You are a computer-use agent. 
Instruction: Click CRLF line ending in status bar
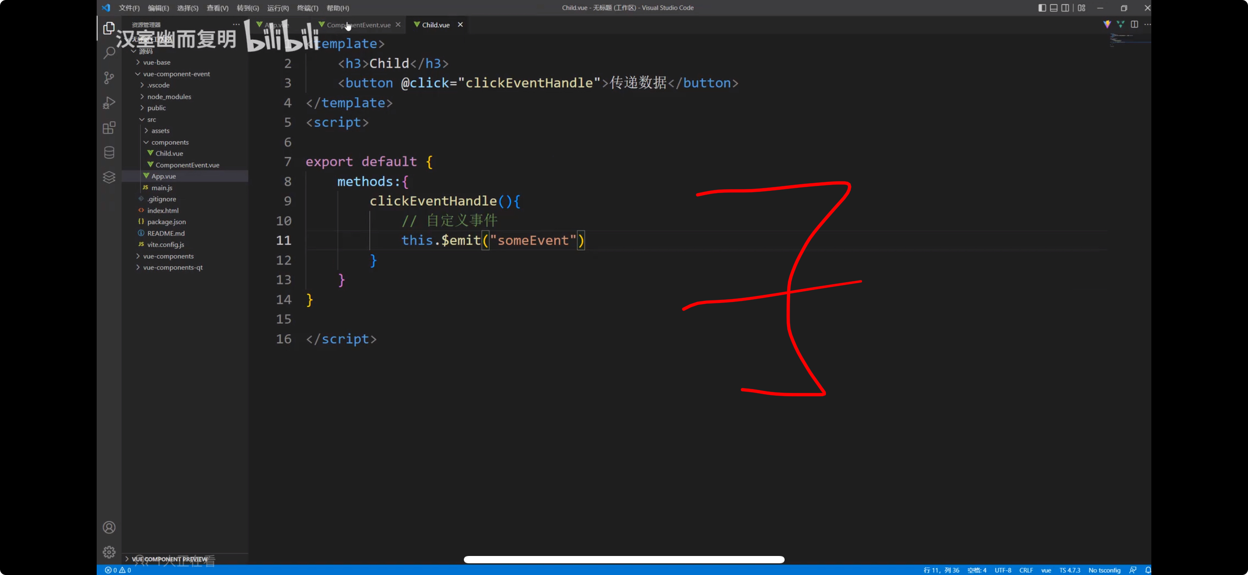pos(1026,570)
